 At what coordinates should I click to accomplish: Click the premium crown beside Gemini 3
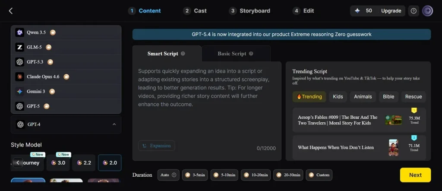pos(52,92)
